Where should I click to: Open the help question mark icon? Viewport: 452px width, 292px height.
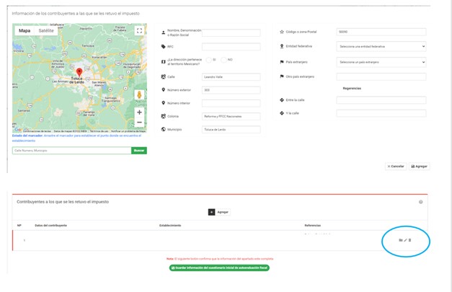click(x=420, y=202)
